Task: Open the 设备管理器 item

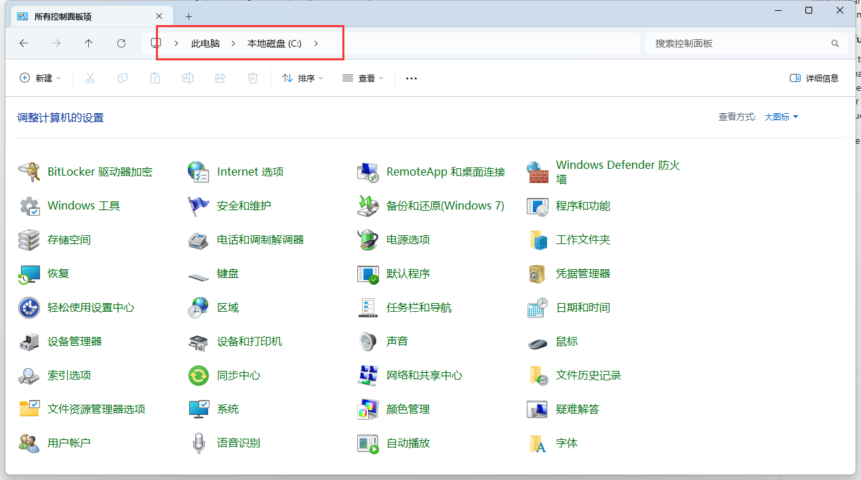Action: point(75,342)
